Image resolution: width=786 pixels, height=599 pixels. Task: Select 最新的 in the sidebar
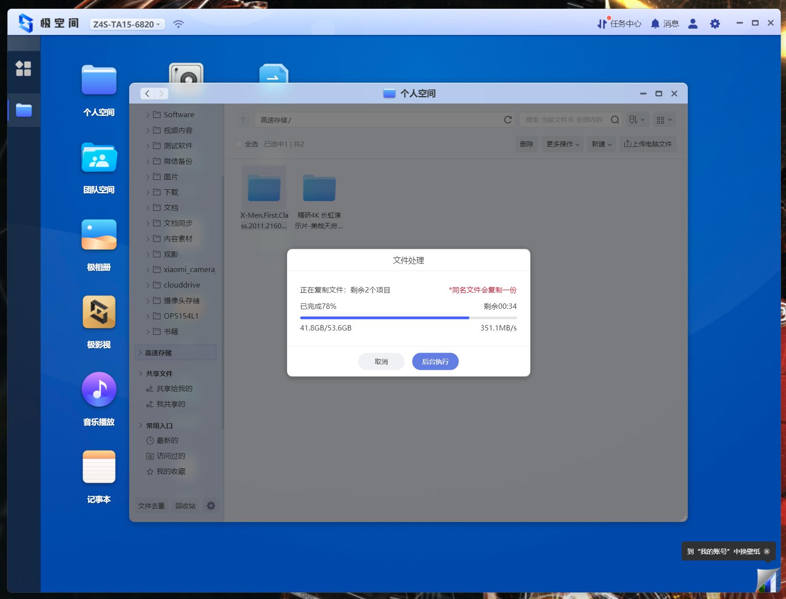tap(167, 441)
